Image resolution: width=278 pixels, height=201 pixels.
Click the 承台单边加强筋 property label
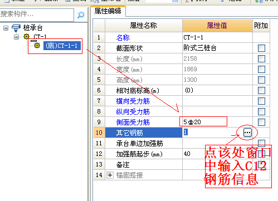pos(140,144)
